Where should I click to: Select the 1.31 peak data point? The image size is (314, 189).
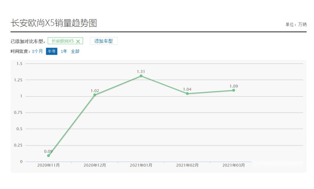coord(141,76)
